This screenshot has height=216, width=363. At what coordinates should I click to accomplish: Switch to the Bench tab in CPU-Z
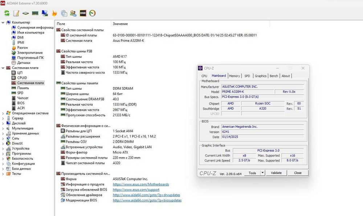(274, 76)
